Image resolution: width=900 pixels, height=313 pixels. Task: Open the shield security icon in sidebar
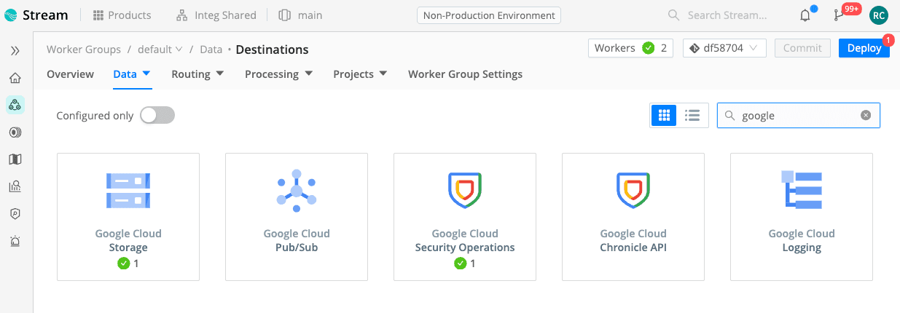(15, 214)
